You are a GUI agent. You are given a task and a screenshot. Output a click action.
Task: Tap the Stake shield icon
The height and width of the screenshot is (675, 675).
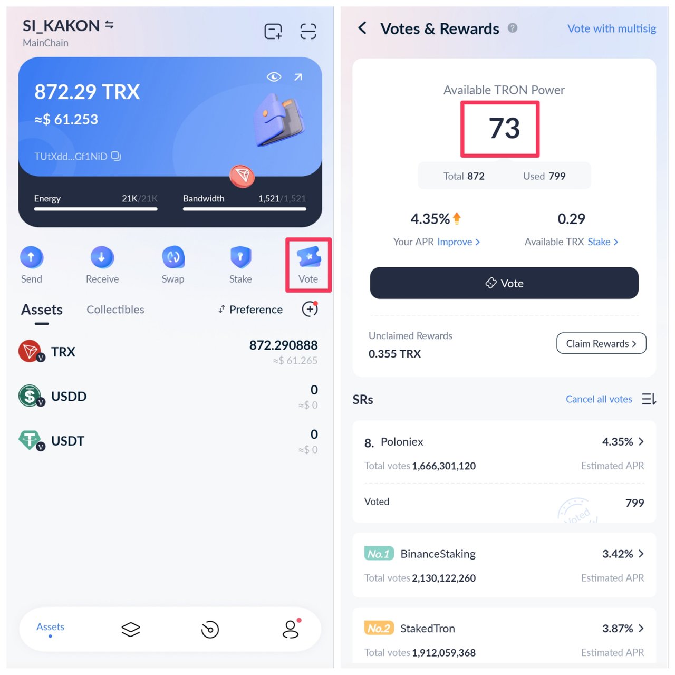pyautogui.click(x=240, y=257)
